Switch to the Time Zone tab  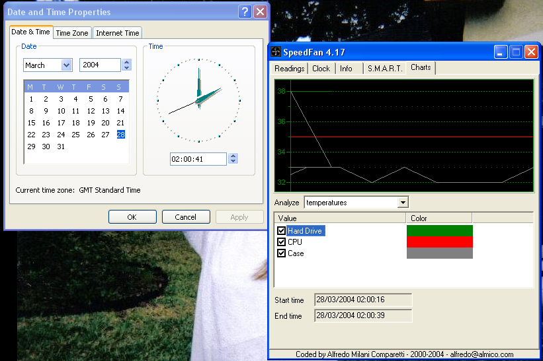[x=72, y=33]
